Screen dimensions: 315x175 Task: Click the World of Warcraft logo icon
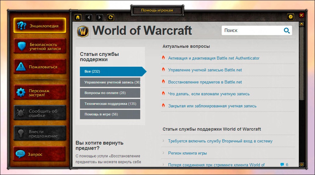click(x=83, y=31)
